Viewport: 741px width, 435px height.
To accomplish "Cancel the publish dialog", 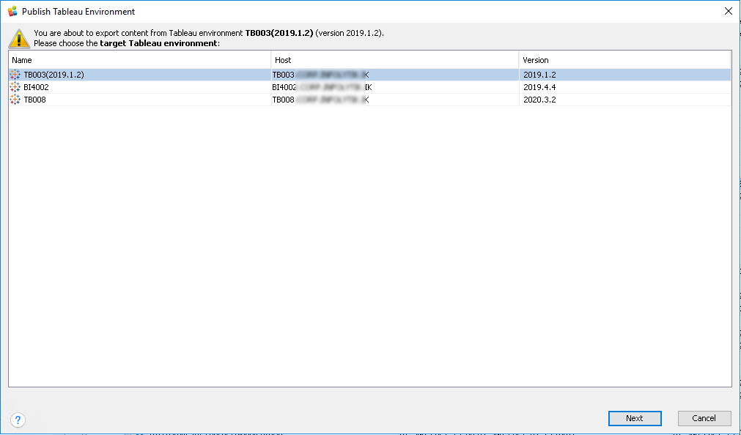I will click(704, 418).
